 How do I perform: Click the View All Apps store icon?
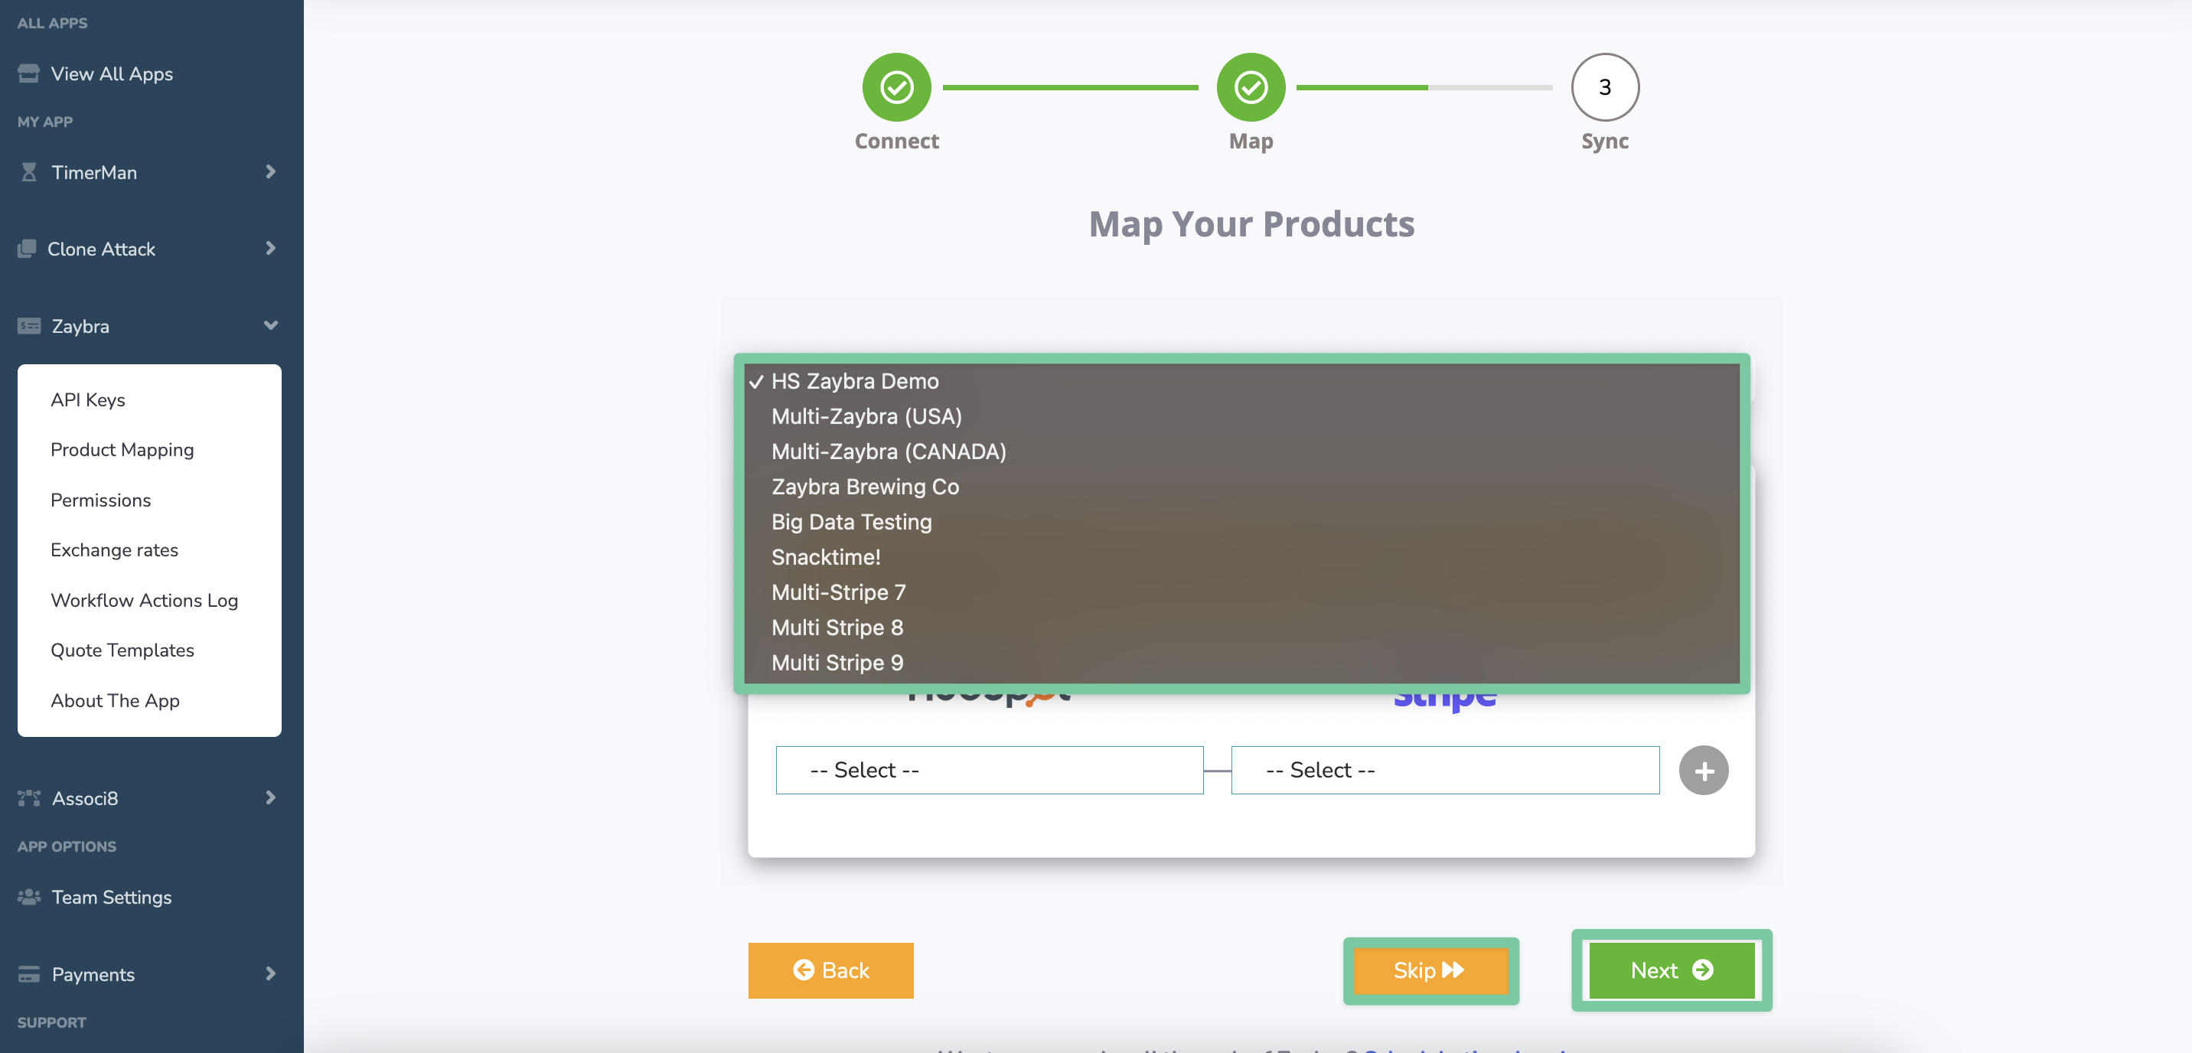[x=28, y=73]
